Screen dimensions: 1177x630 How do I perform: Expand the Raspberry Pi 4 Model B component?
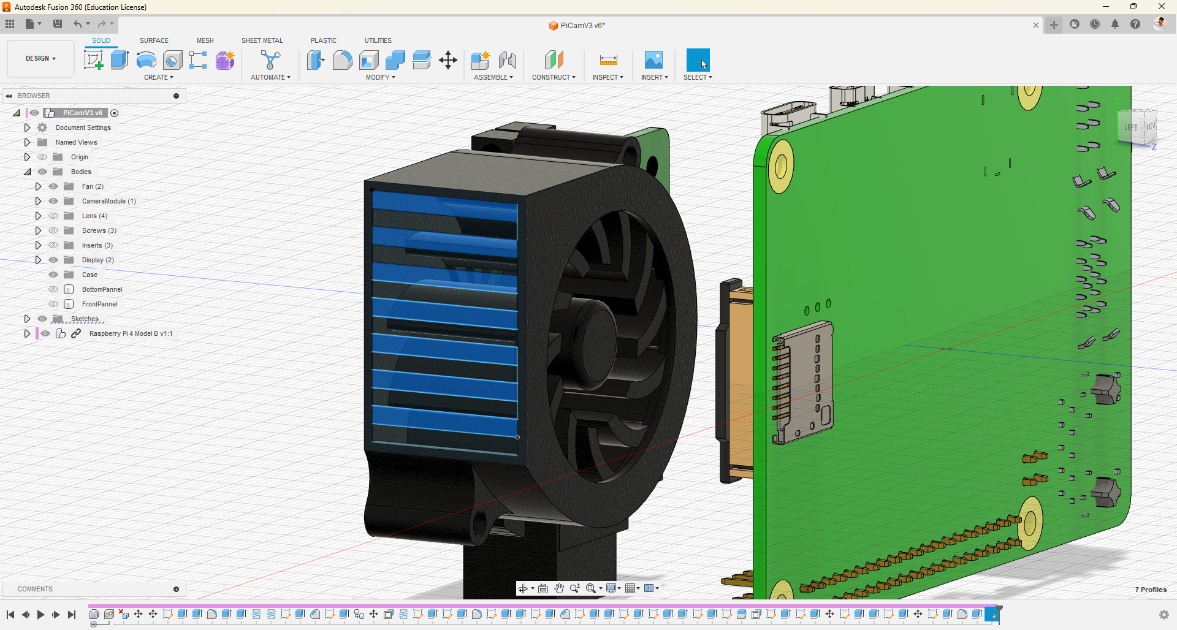click(27, 333)
